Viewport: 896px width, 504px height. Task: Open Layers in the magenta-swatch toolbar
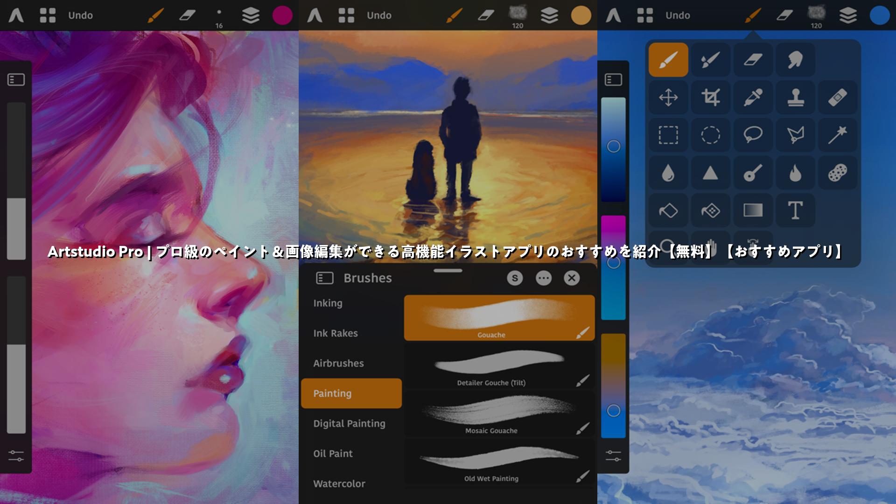coord(251,15)
